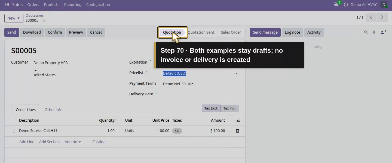Open the Sales app menu
Image resolution: width=392 pixels, height=163 pixels.
coord(17,5)
